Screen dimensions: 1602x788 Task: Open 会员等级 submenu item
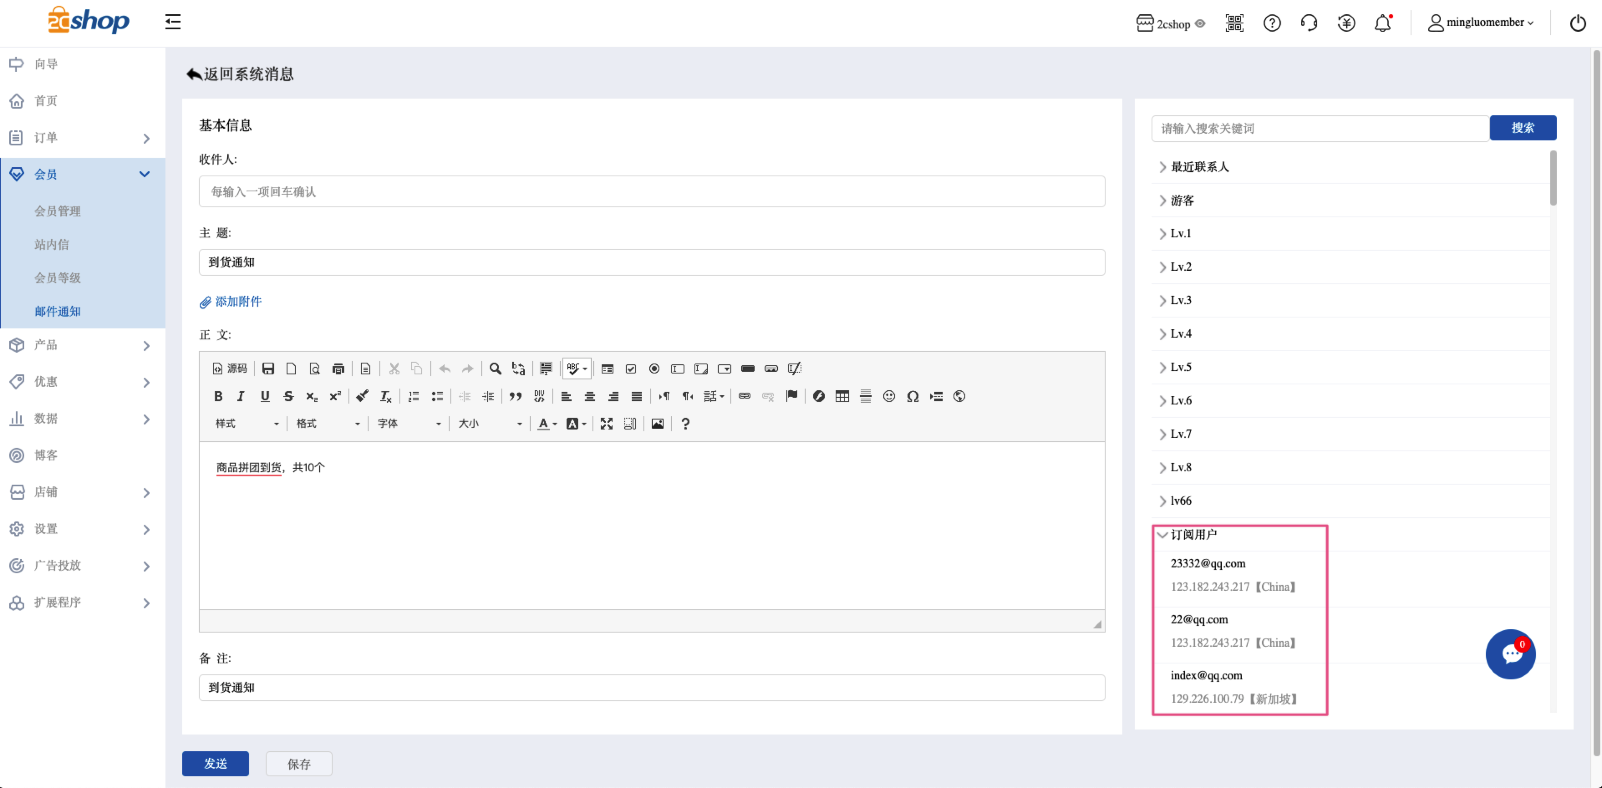click(57, 278)
